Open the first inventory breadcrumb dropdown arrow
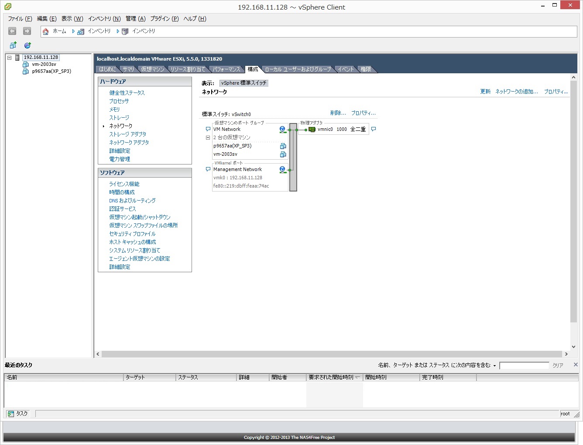Viewport: 583px width, 445px height. pos(73,31)
